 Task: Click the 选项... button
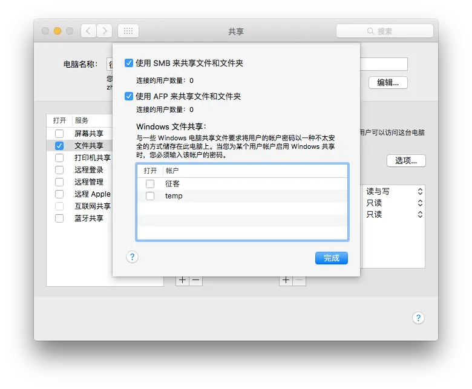406,161
